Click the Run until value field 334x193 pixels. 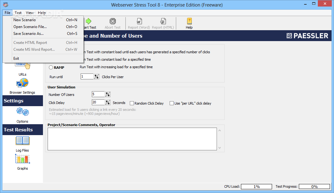(x=87, y=77)
